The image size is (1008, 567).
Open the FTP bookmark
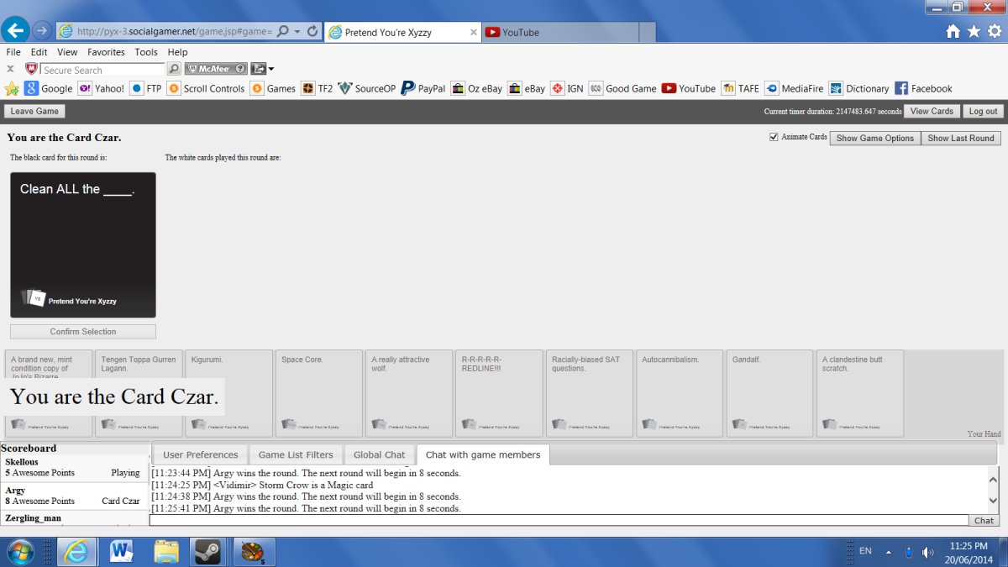click(145, 88)
